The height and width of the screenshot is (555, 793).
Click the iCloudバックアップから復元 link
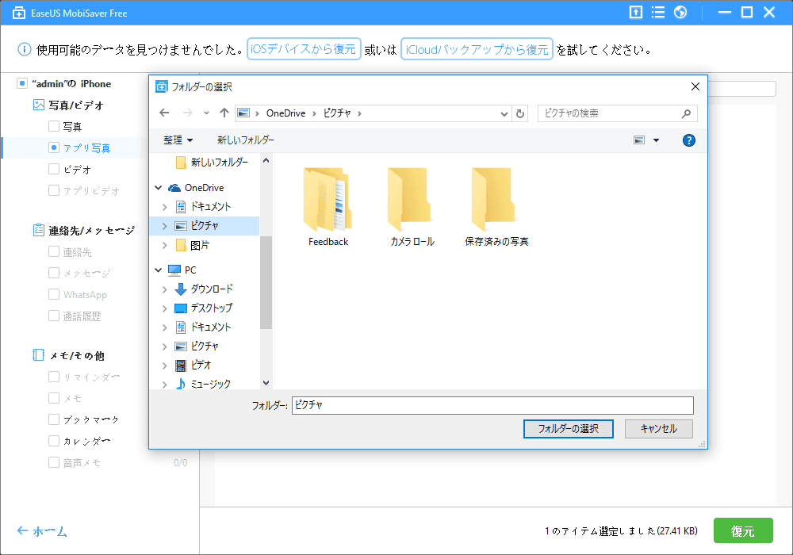pos(477,49)
